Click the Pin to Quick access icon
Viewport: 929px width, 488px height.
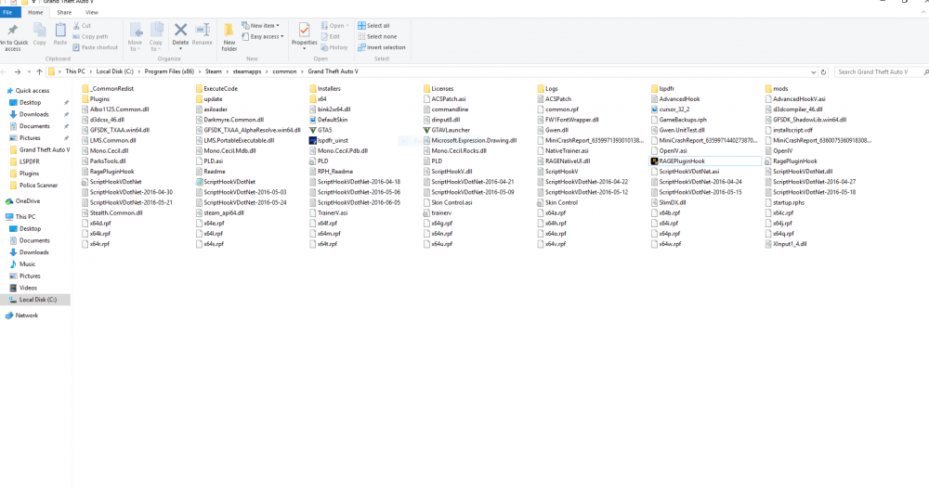pyautogui.click(x=12, y=31)
